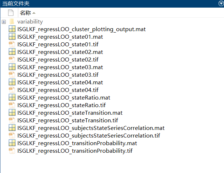Click the TIF icon for stateTransition.tif
The width and height of the screenshot is (224, 173).
click(12, 120)
